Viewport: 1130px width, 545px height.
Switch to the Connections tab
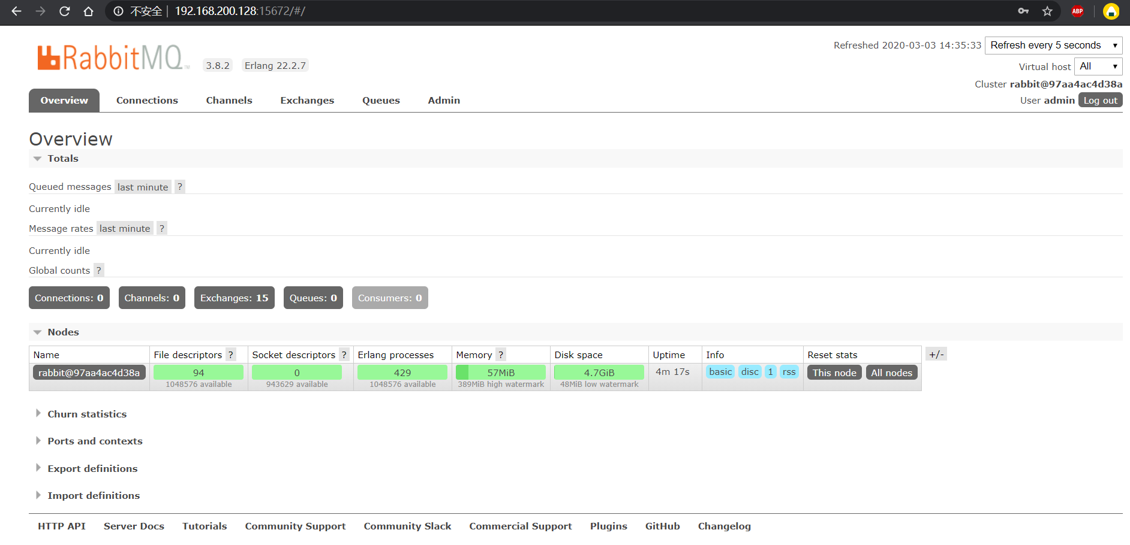[x=147, y=101]
